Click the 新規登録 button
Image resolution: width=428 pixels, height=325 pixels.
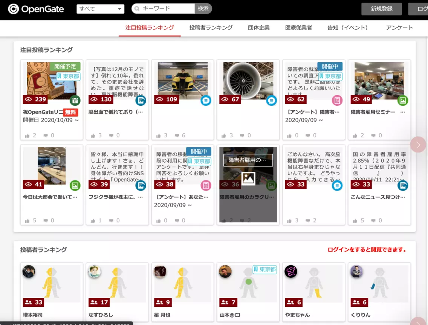click(381, 9)
